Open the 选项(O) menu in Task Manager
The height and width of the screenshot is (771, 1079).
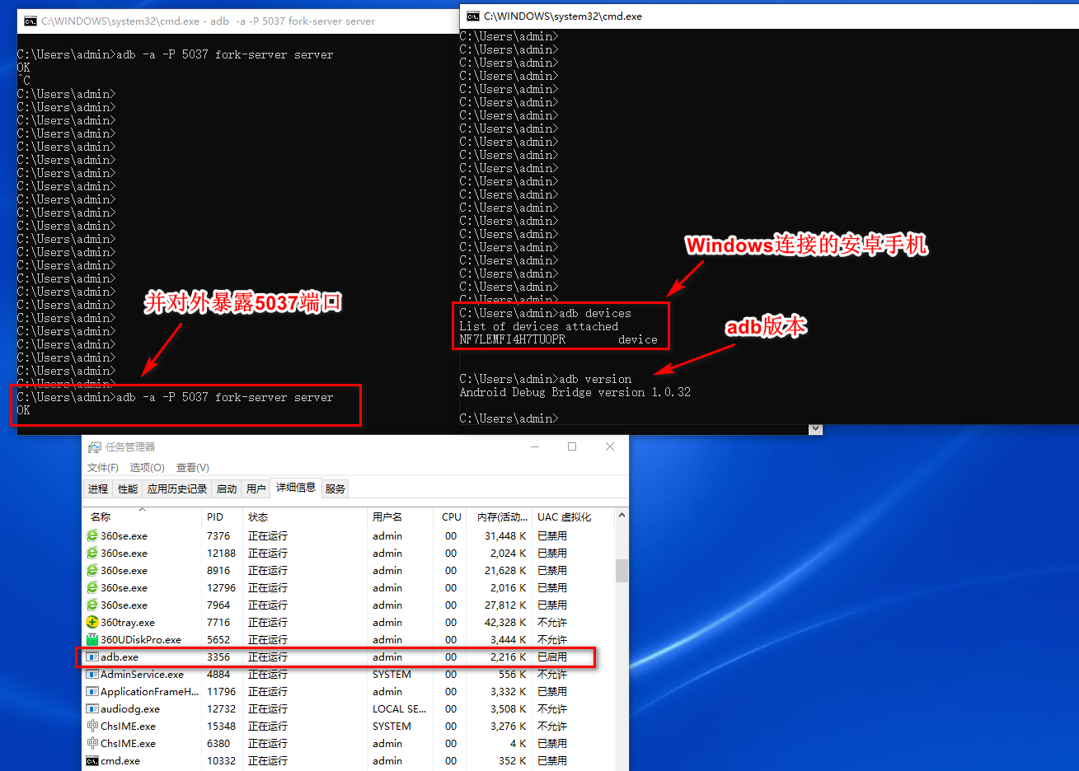[148, 467]
